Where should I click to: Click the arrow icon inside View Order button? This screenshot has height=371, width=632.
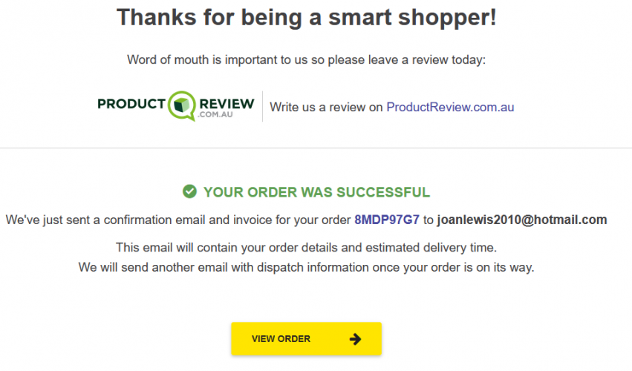(355, 339)
